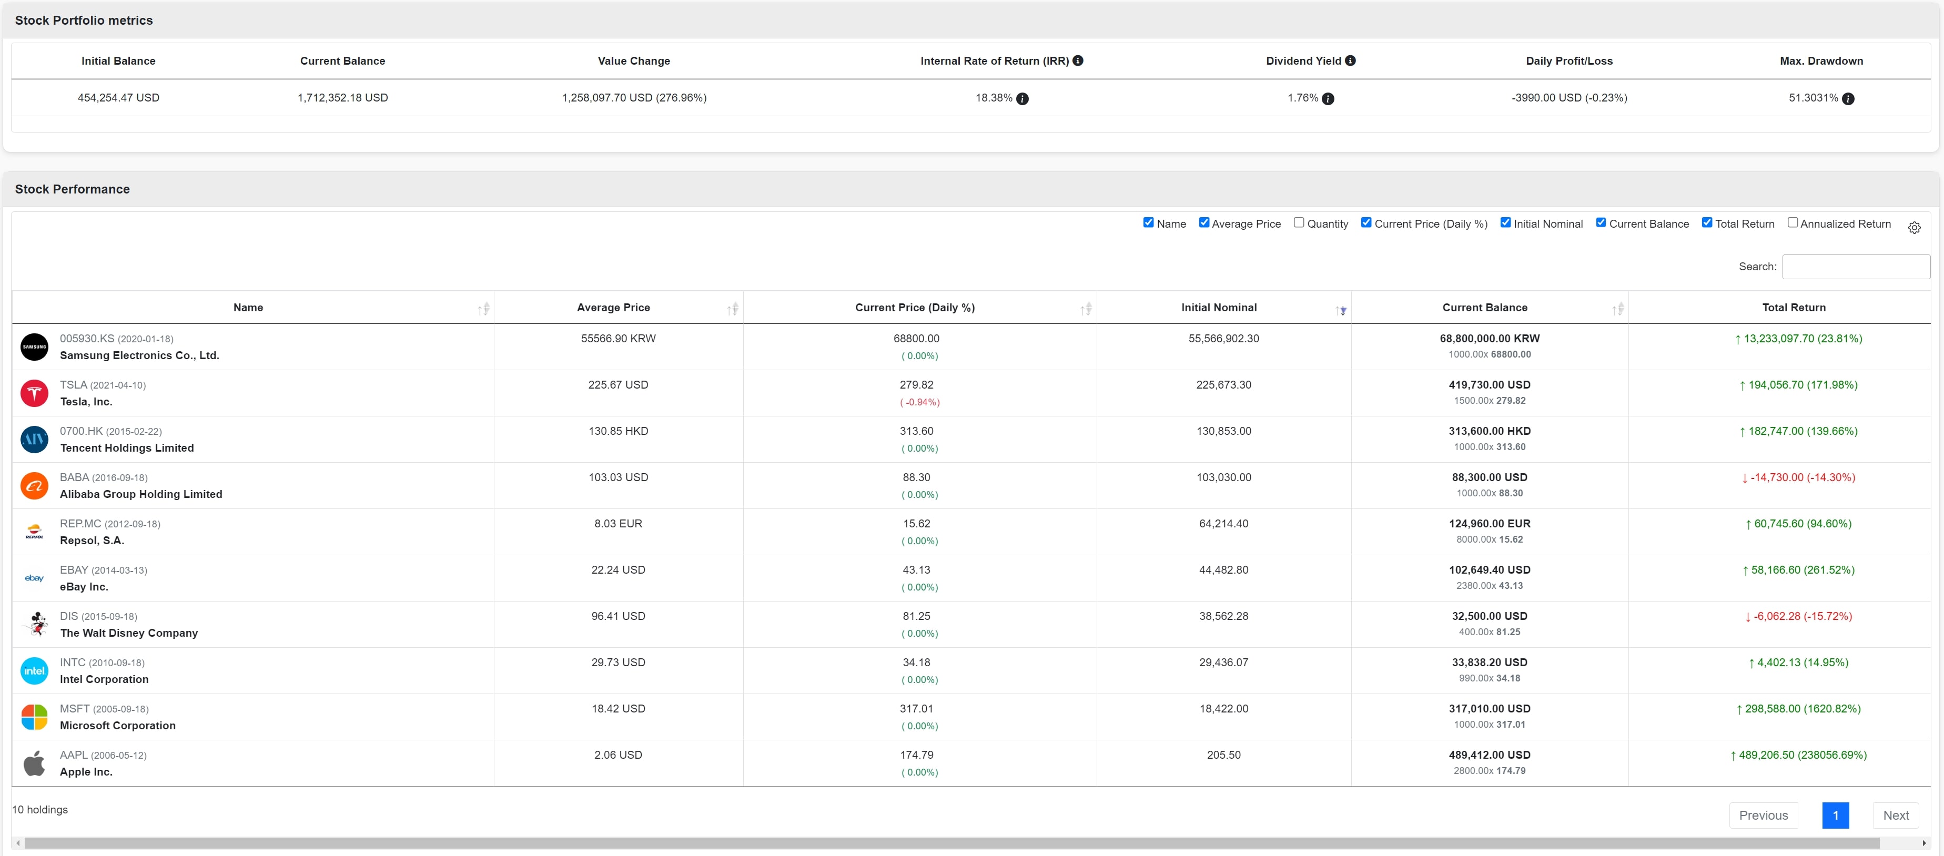Open Samsung Electronics Co., Ltd. name
1944x856 pixels.
click(139, 355)
